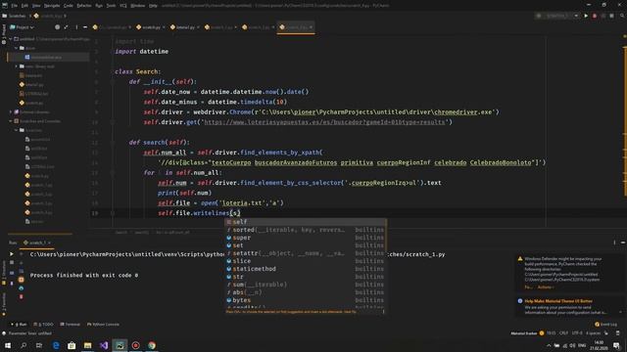
Task: Open the Python Console tool window
Action: [x=103, y=325]
